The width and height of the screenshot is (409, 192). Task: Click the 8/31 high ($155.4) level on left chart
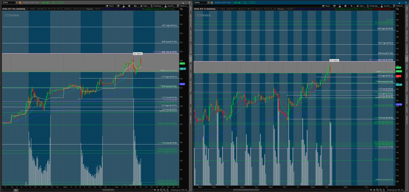tap(169, 25)
